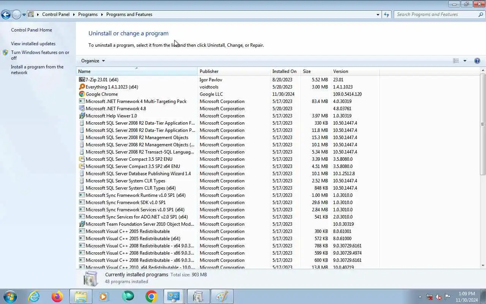
Task: Click the installed programs details pane icon
Action: point(91,279)
